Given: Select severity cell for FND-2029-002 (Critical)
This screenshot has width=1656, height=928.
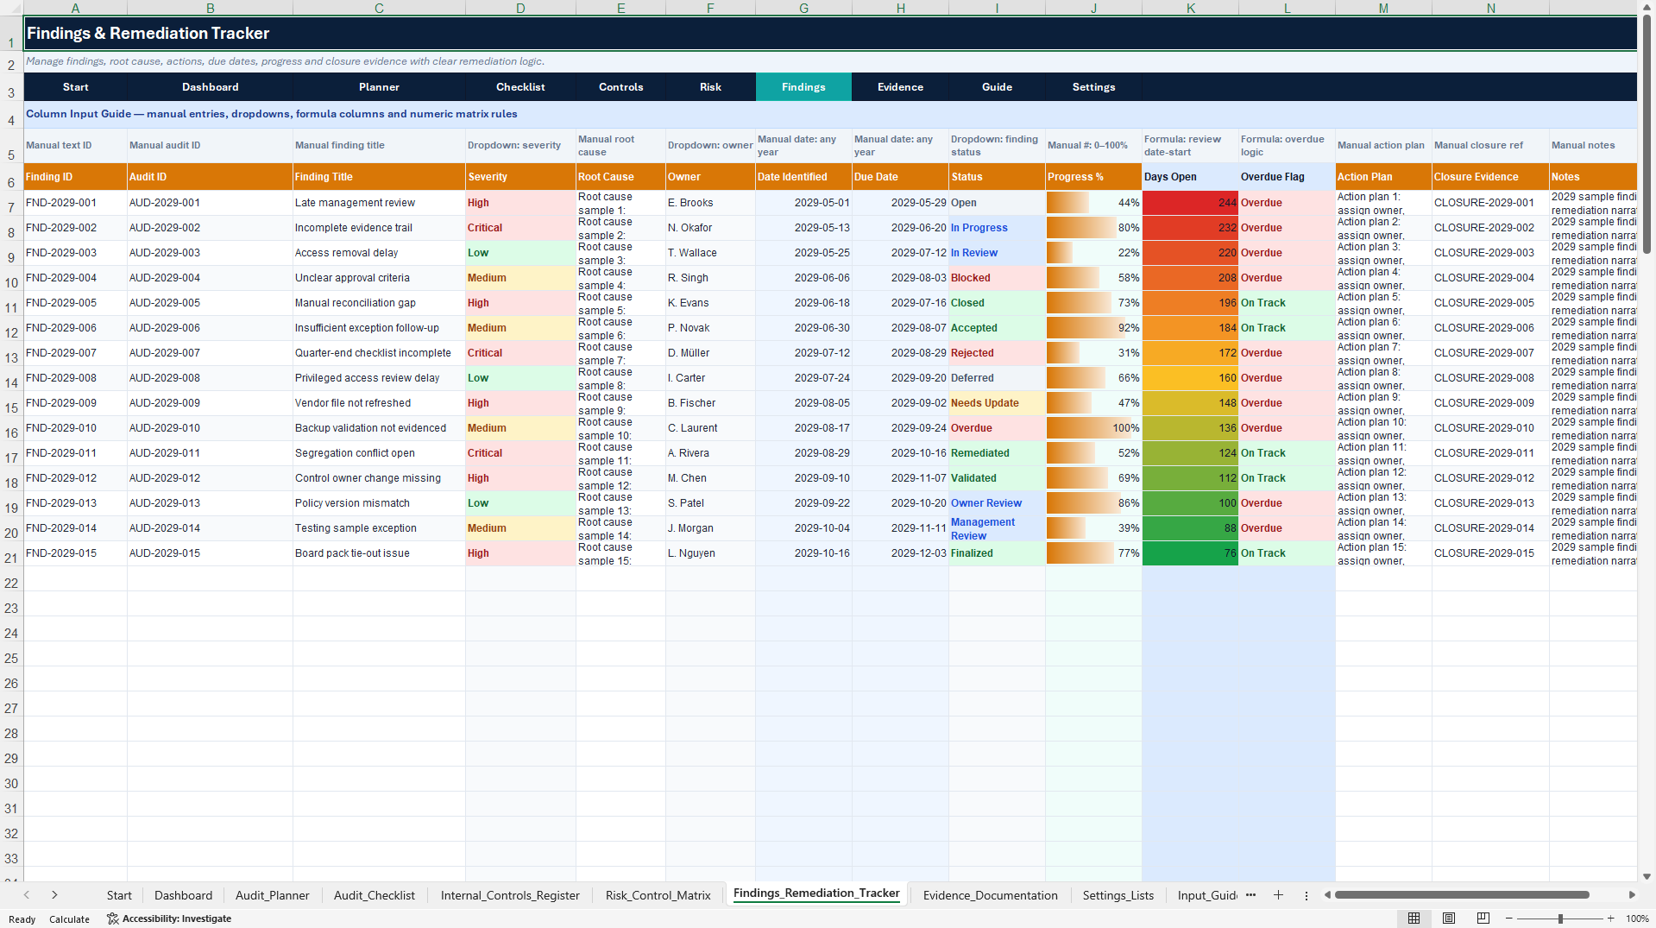Looking at the screenshot, I should [520, 228].
